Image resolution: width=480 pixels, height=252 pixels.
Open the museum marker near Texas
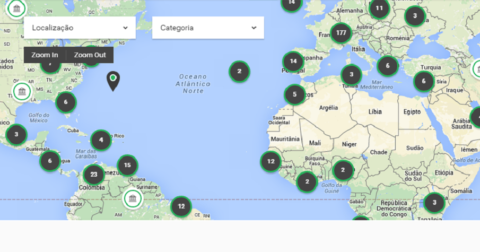point(22,91)
